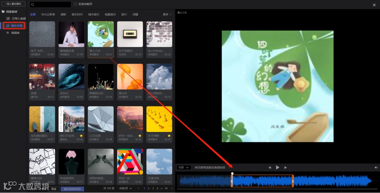Switch to 华为云歌单 tab

tap(48, 14)
